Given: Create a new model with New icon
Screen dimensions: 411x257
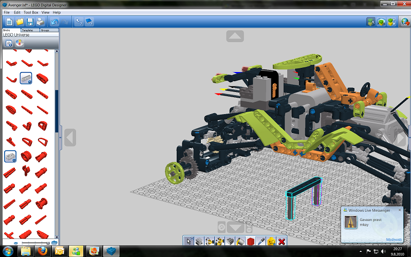Looking at the screenshot, I should coord(9,22).
